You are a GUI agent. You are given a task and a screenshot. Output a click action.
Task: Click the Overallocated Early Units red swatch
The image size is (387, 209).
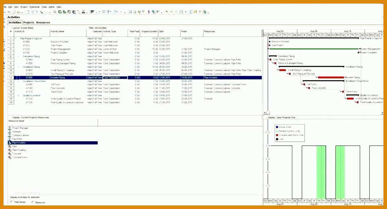(277, 135)
